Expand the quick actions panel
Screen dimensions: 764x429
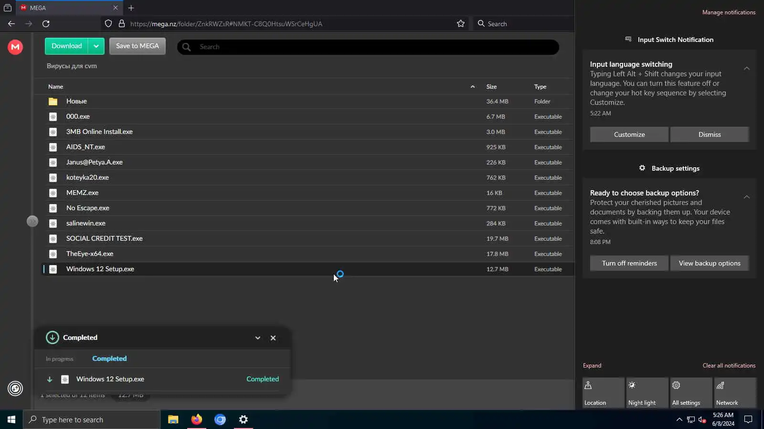592,366
